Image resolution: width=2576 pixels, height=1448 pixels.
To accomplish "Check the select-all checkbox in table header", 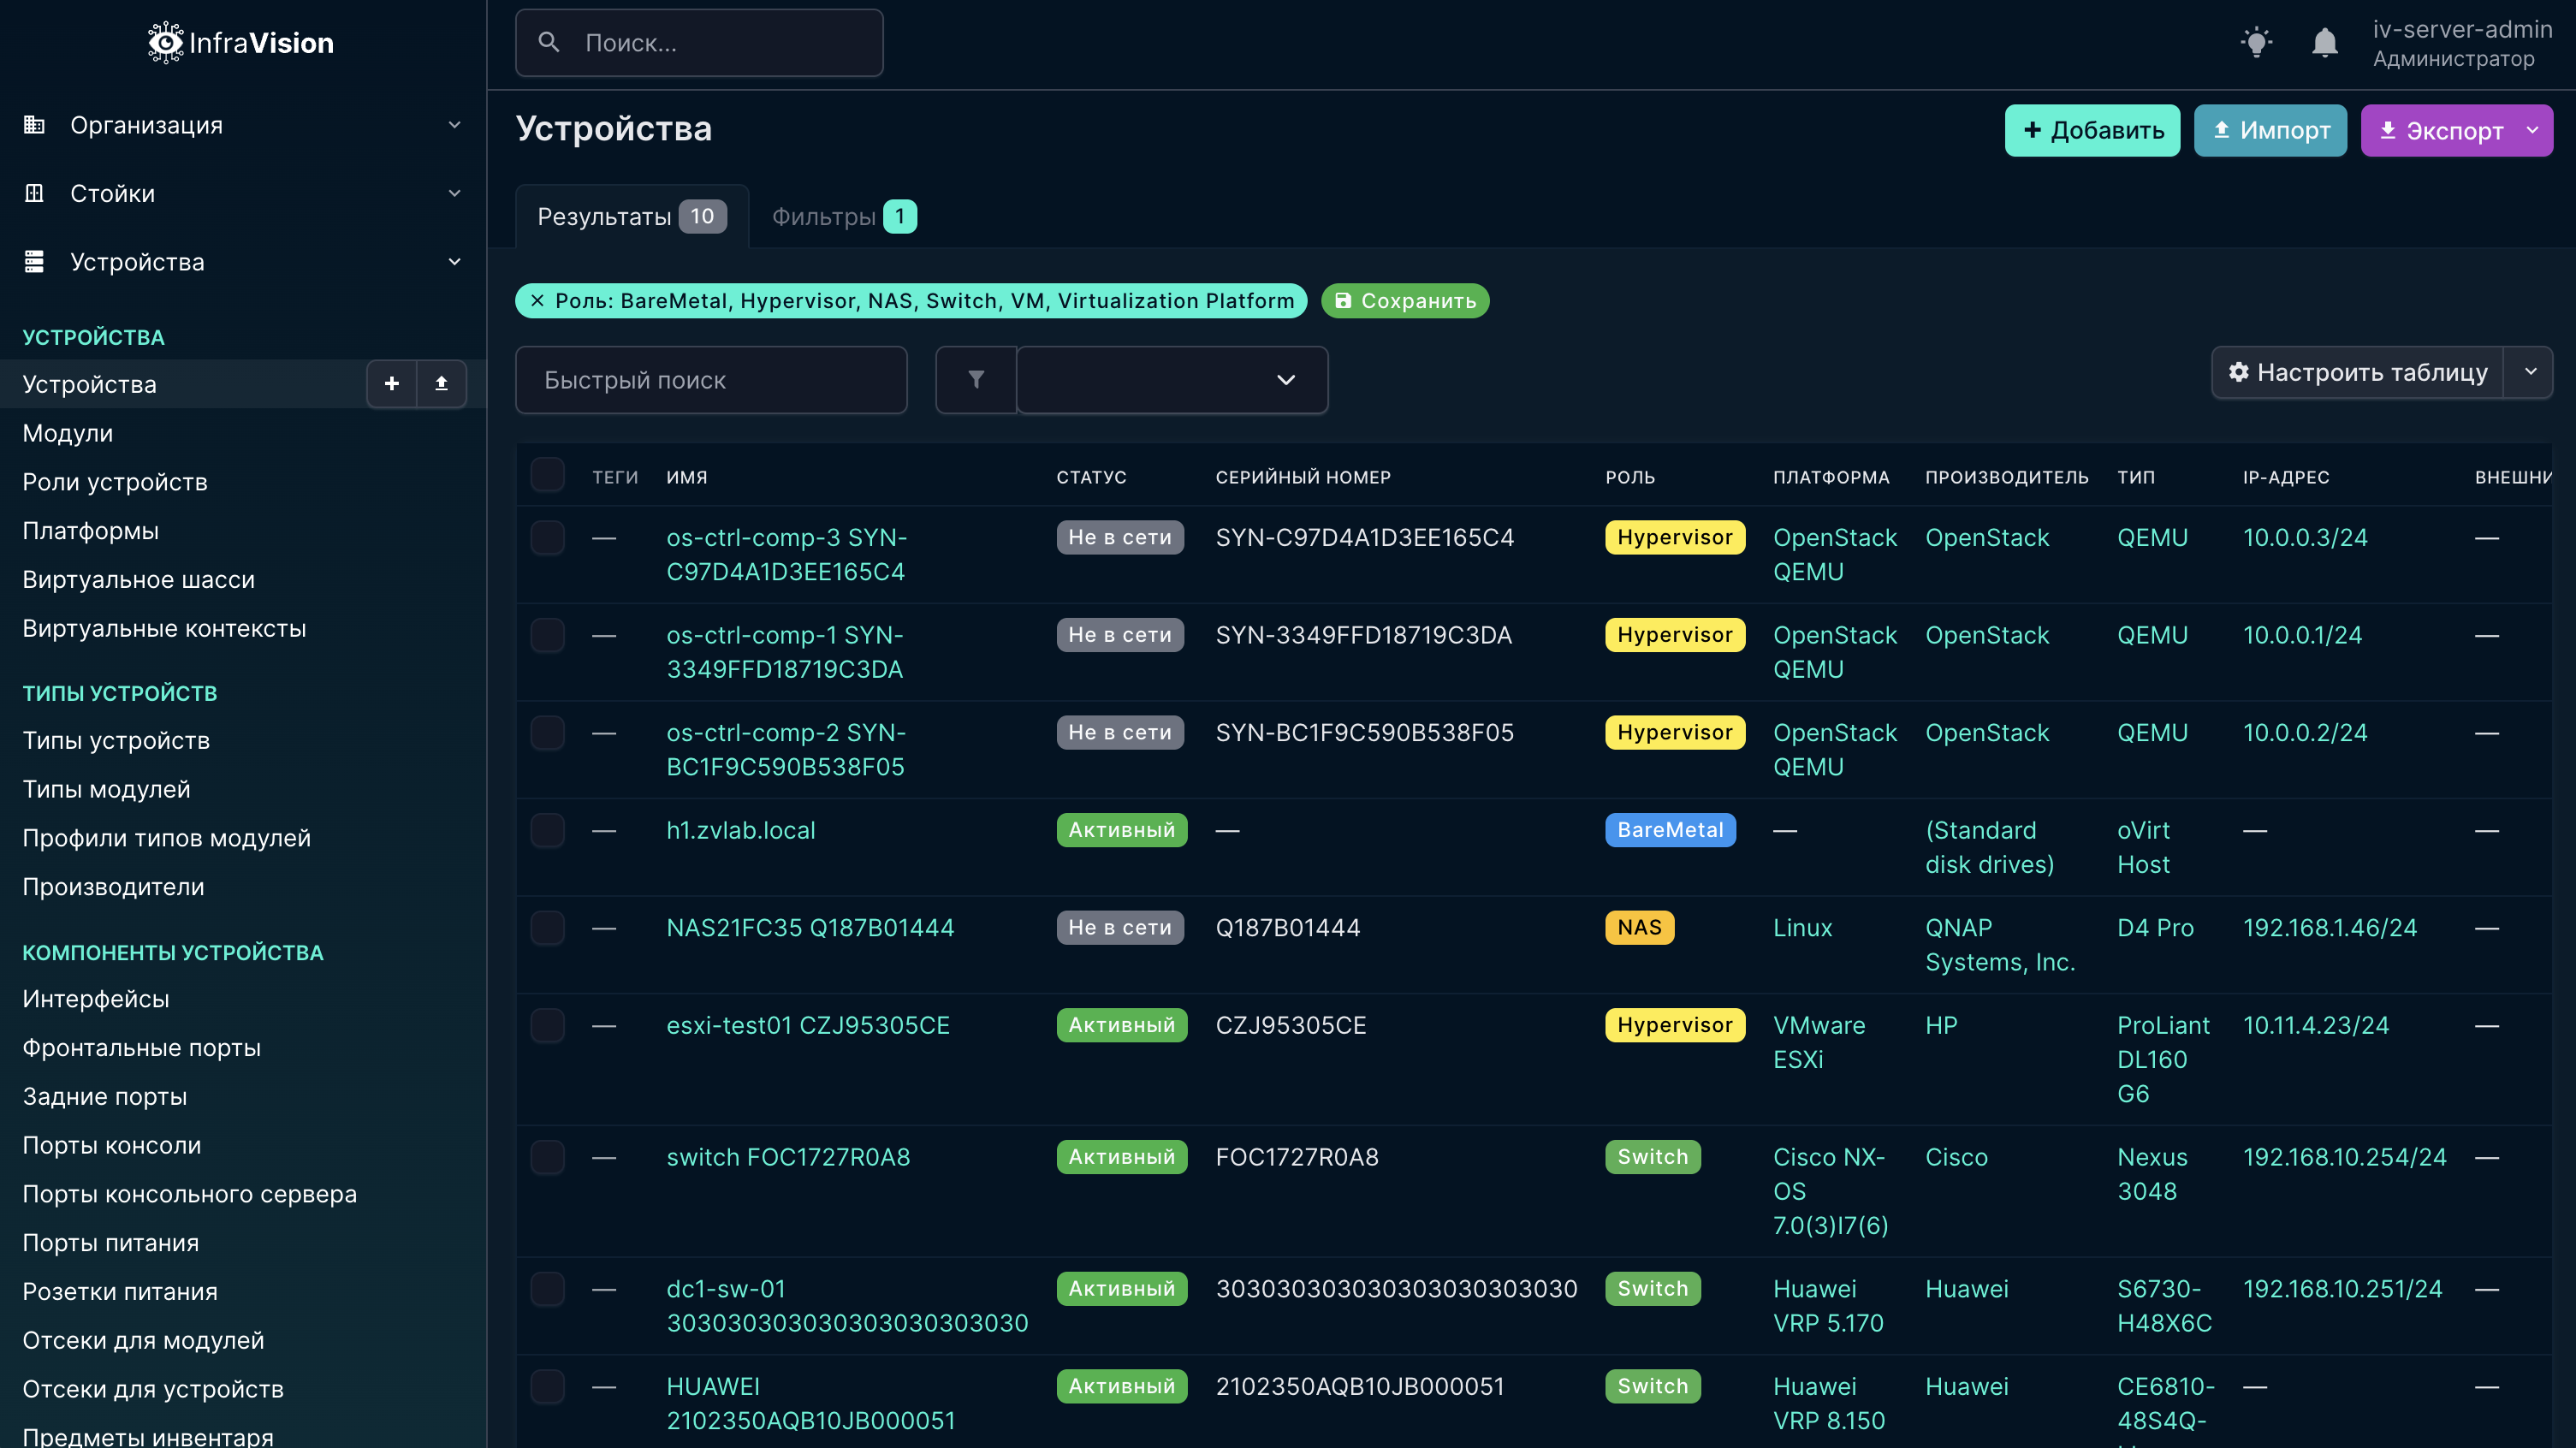I will tap(547, 476).
